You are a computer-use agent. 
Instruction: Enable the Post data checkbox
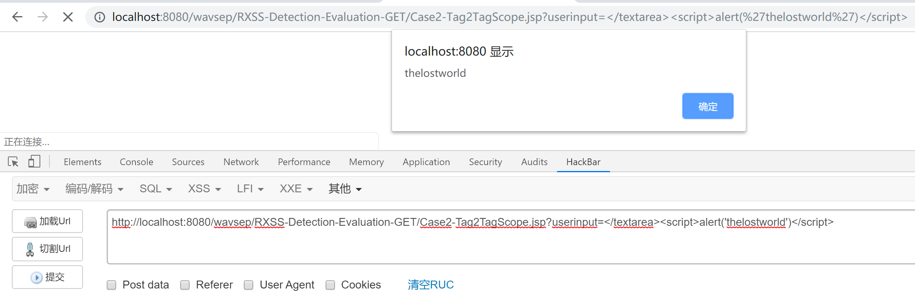point(111,285)
